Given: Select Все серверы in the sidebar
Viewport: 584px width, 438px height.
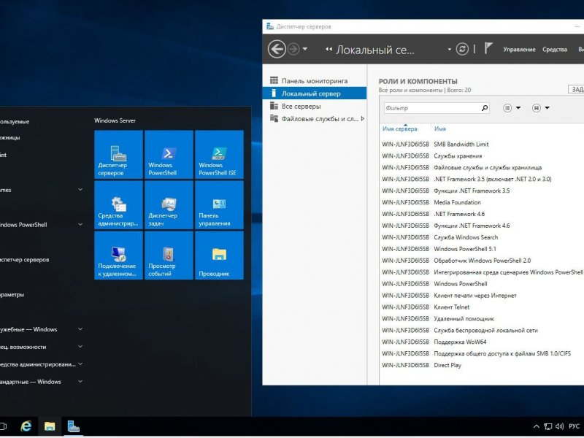Looking at the screenshot, I should pyautogui.click(x=315, y=106).
